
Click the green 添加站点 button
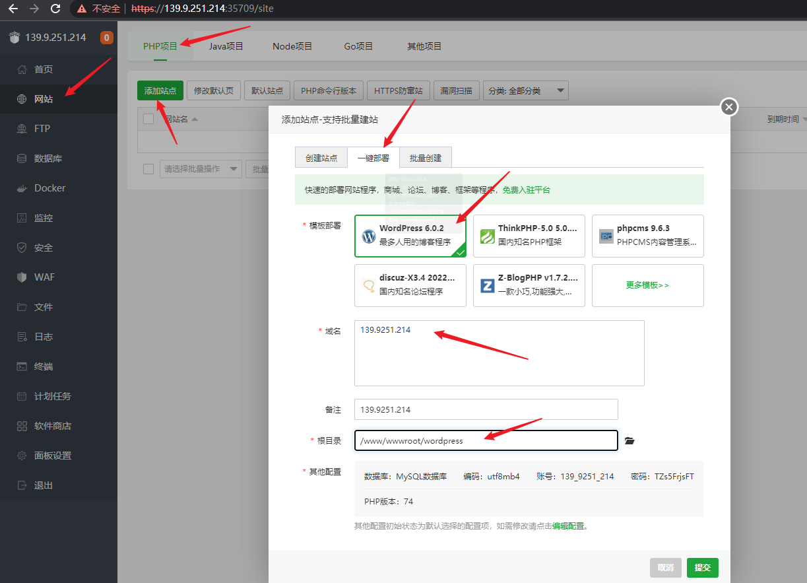(160, 90)
